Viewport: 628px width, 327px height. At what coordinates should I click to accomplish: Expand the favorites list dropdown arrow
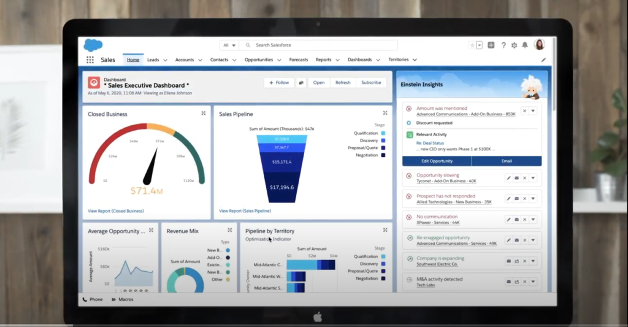click(480, 45)
